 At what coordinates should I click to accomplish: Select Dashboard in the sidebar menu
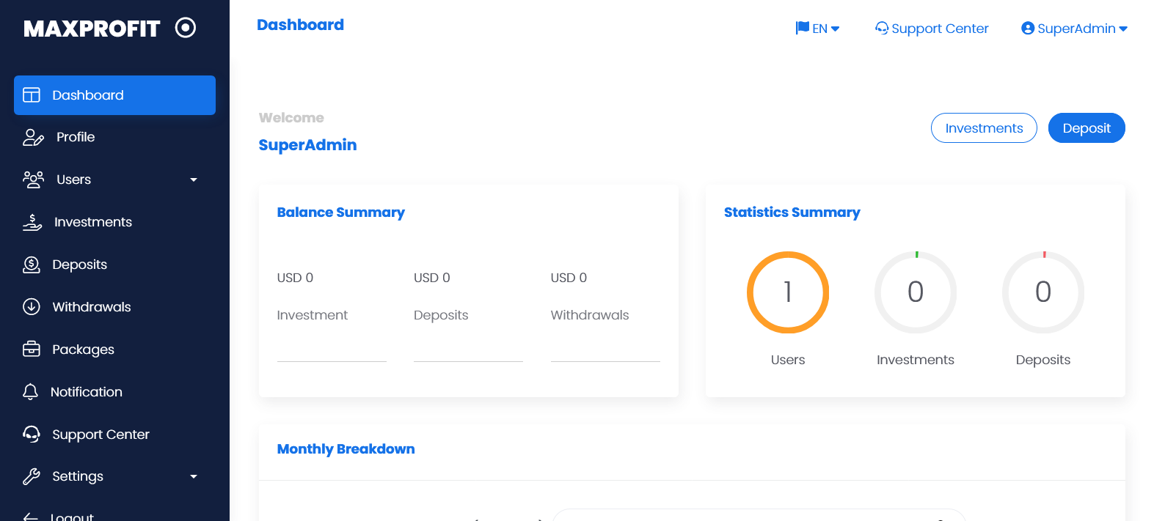pyautogui.click(x=114, y=95)
